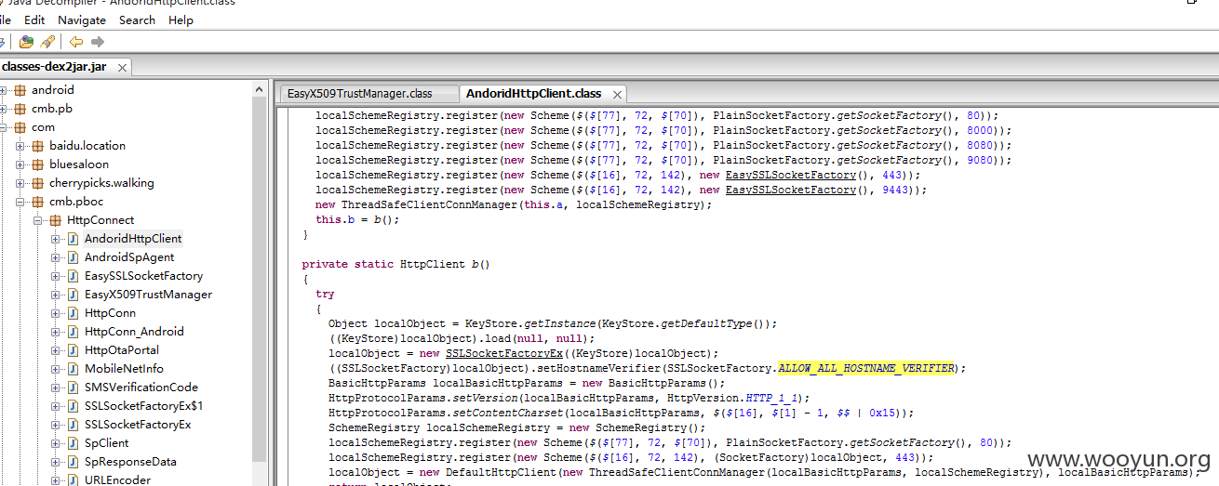
Task: Click the back navigation arrow icon
Action: click(x=76, y=42)
